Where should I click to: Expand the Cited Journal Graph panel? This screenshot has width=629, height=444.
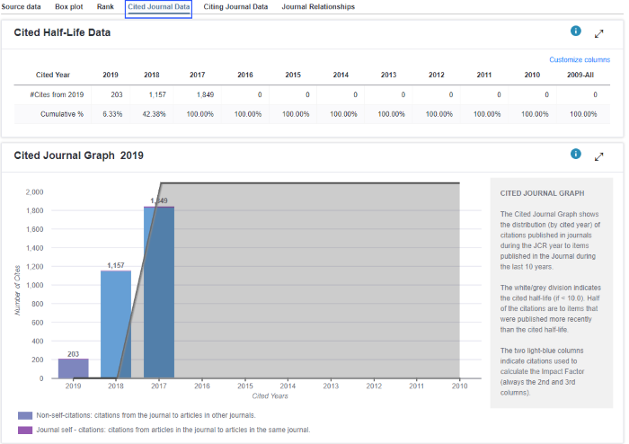coord(599,156)
